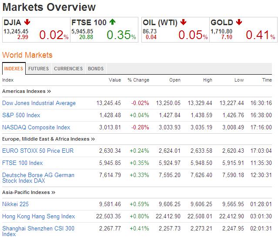Click the Time column header
This screenshot has height=240, width=278.
click(267, 80)
